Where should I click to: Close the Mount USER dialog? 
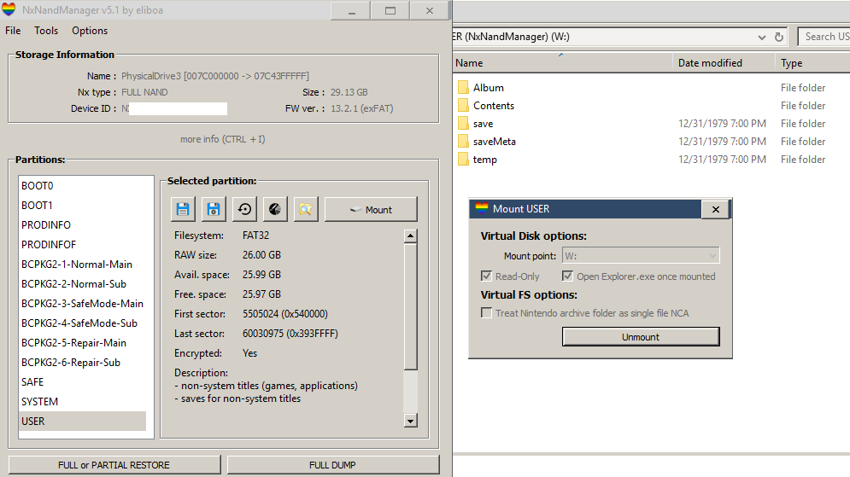click(716, 210)
